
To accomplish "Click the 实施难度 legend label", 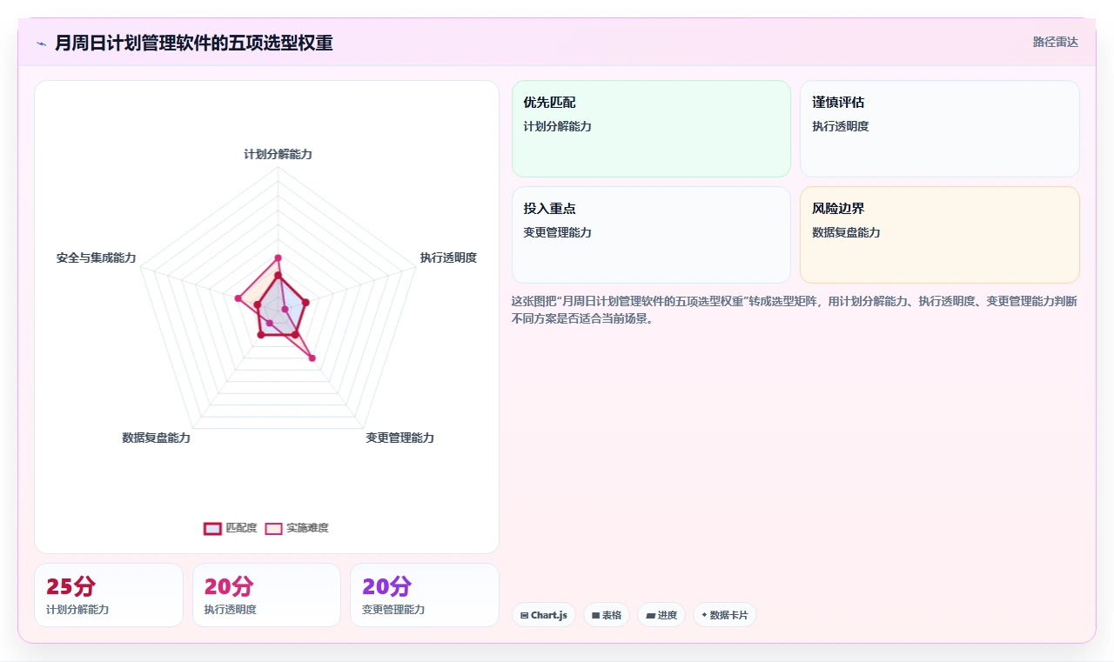I will [x=307, y=528].
